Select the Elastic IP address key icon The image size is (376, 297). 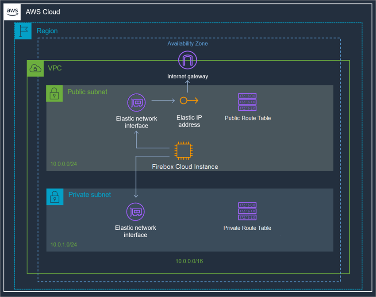pos(189,100)
